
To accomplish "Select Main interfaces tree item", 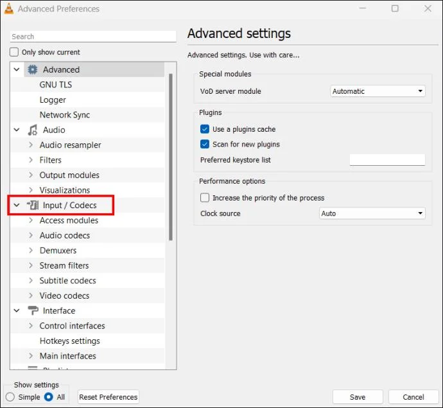I will pos(68,356).
